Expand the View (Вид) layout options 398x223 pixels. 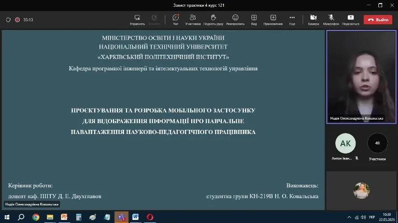(254, 19)
